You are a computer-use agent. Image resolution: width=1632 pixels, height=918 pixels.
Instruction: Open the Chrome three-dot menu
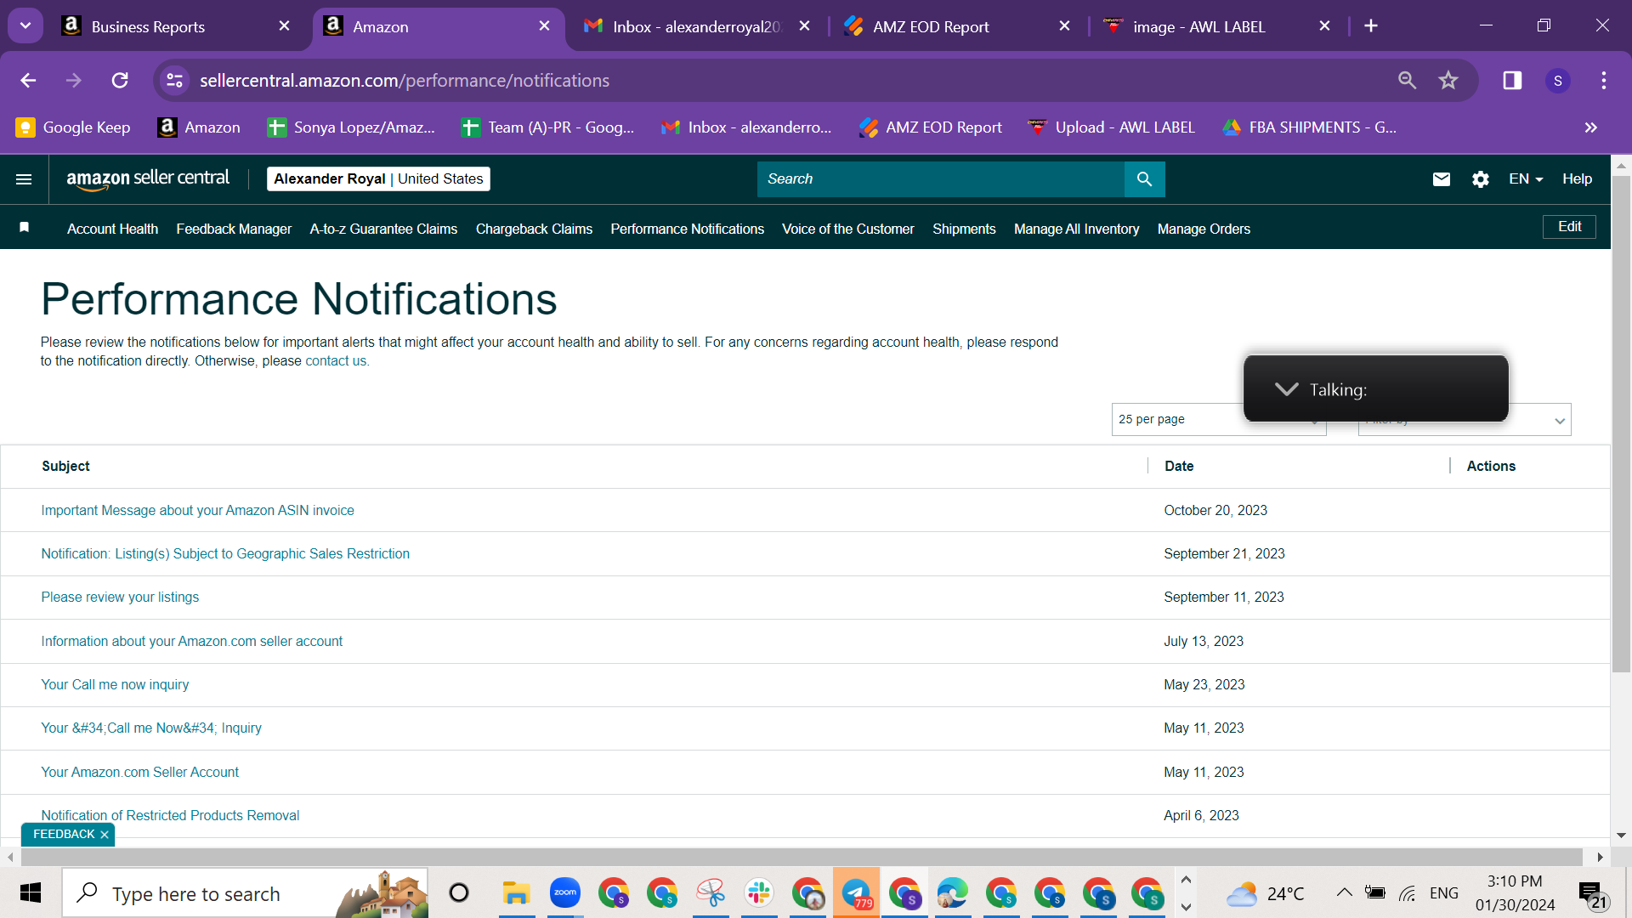pyautogui.click(x=1604, y=81)
